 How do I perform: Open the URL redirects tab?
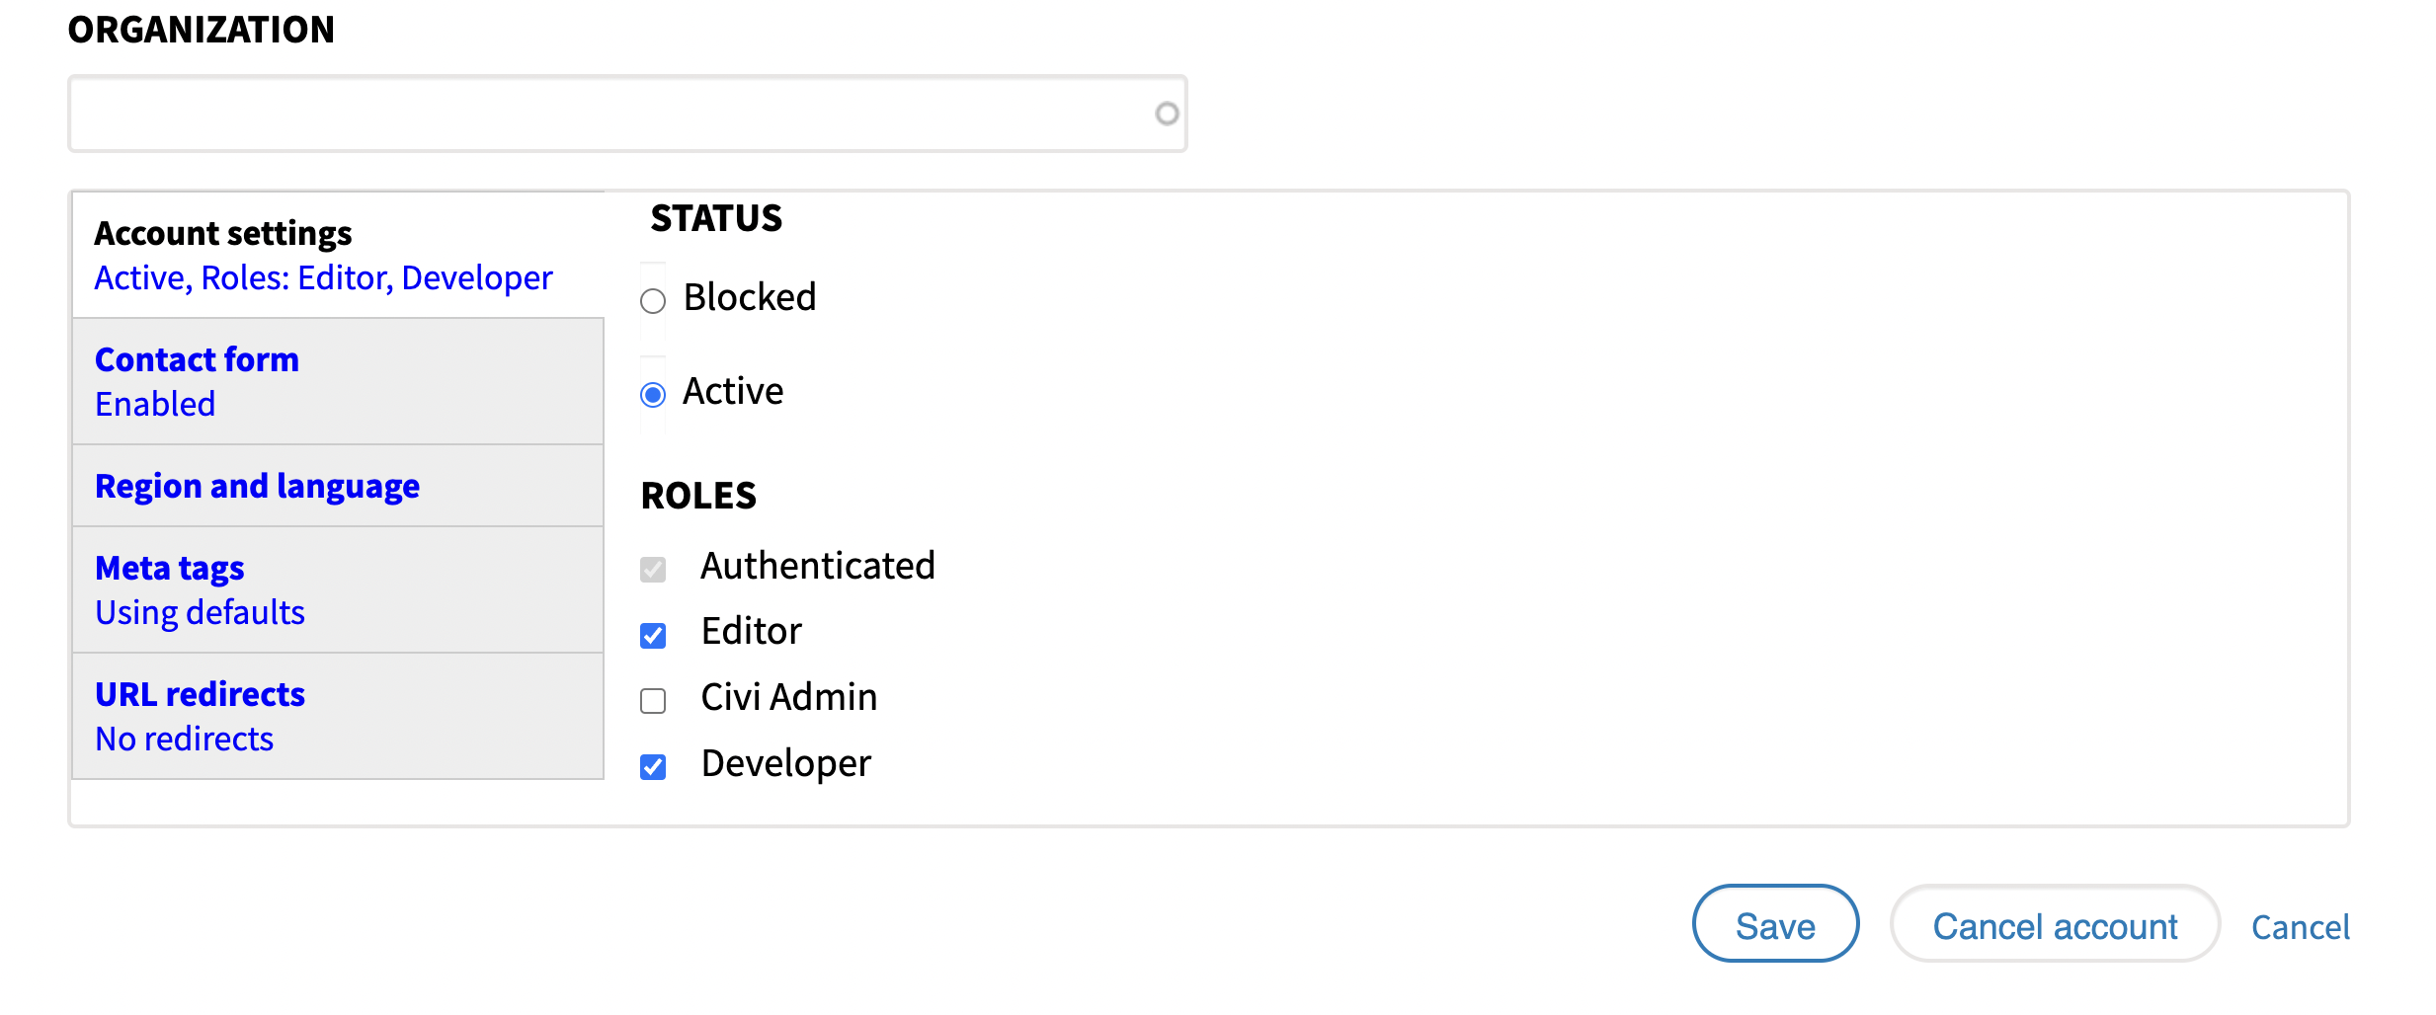point(200,694)
